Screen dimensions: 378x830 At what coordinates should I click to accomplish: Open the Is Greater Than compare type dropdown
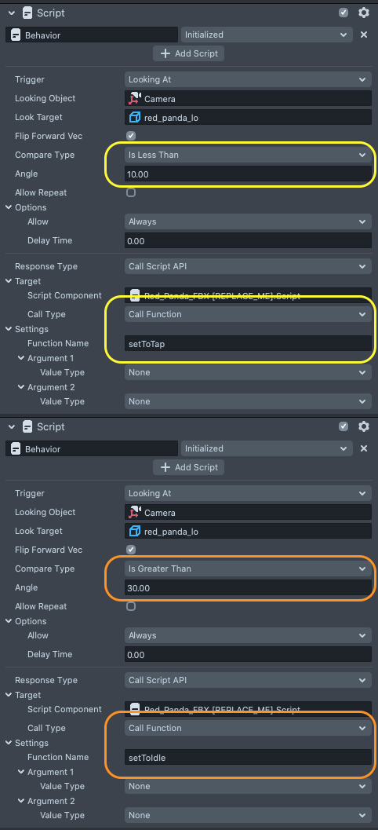[x=248, y=569]
